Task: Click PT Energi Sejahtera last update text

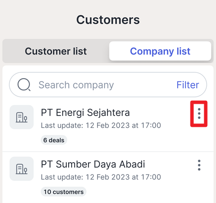Action: (x=101, y=125)
